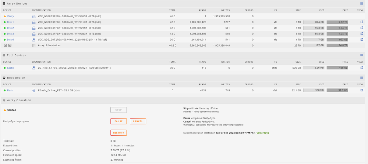Open parity operation History
Image resolution: width=368 pixels, height=164 pixels.
coord(118,133)
